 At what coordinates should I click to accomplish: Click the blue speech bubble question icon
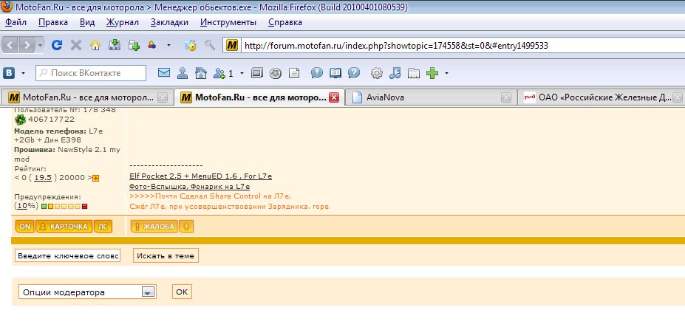click(x=354, y=73)
